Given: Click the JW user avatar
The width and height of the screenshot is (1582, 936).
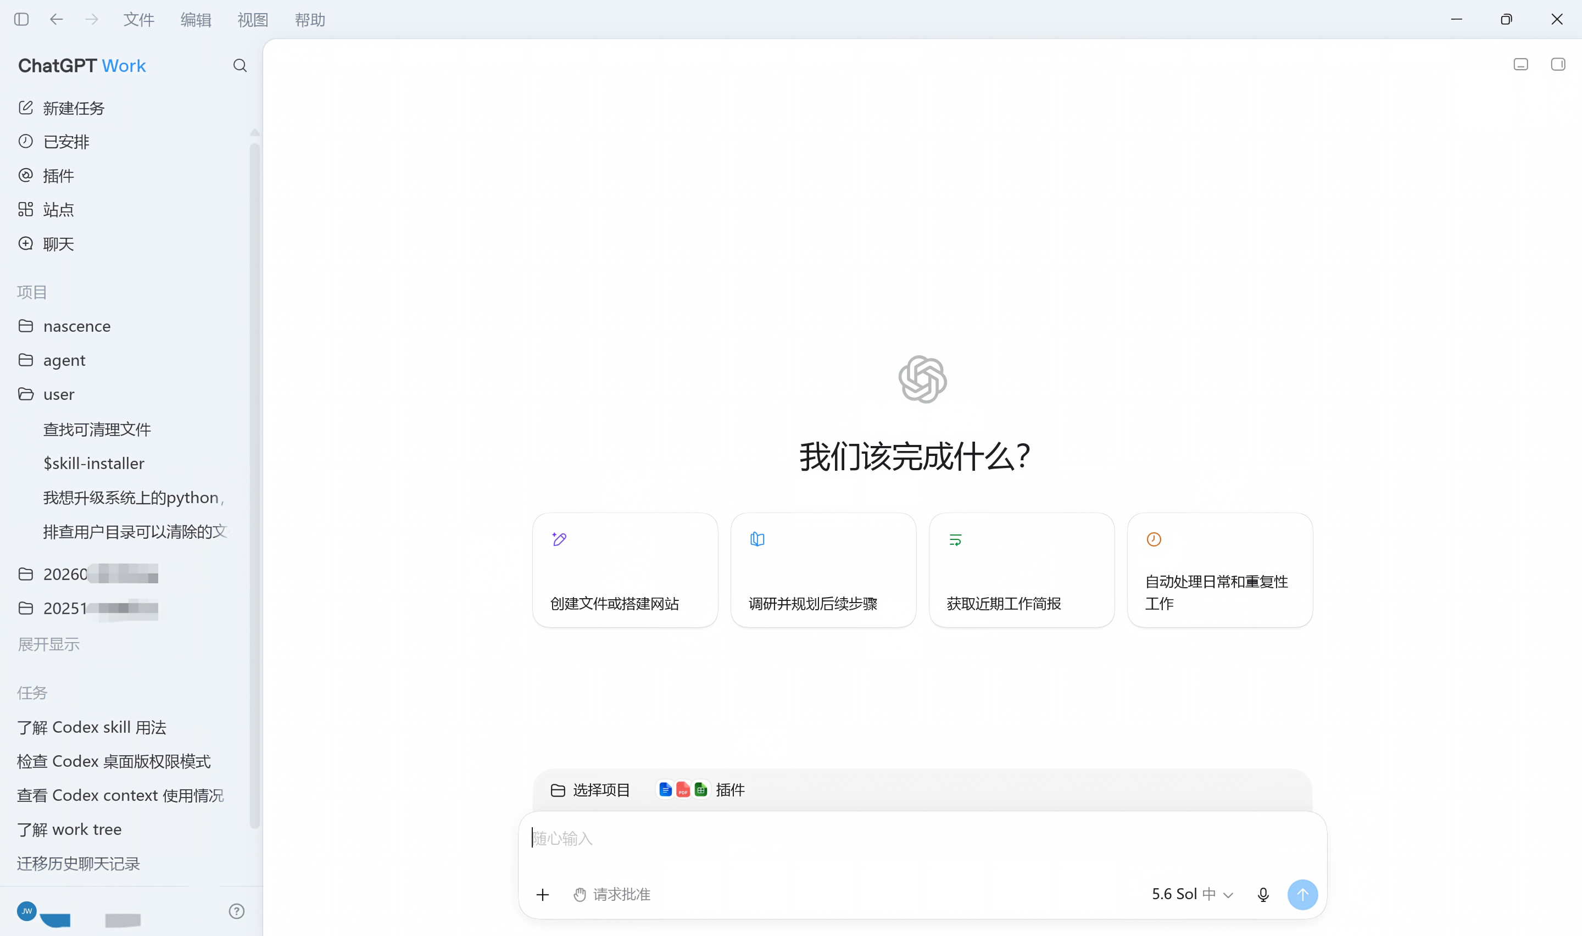Looking at the screenshot, I should 26,911.
